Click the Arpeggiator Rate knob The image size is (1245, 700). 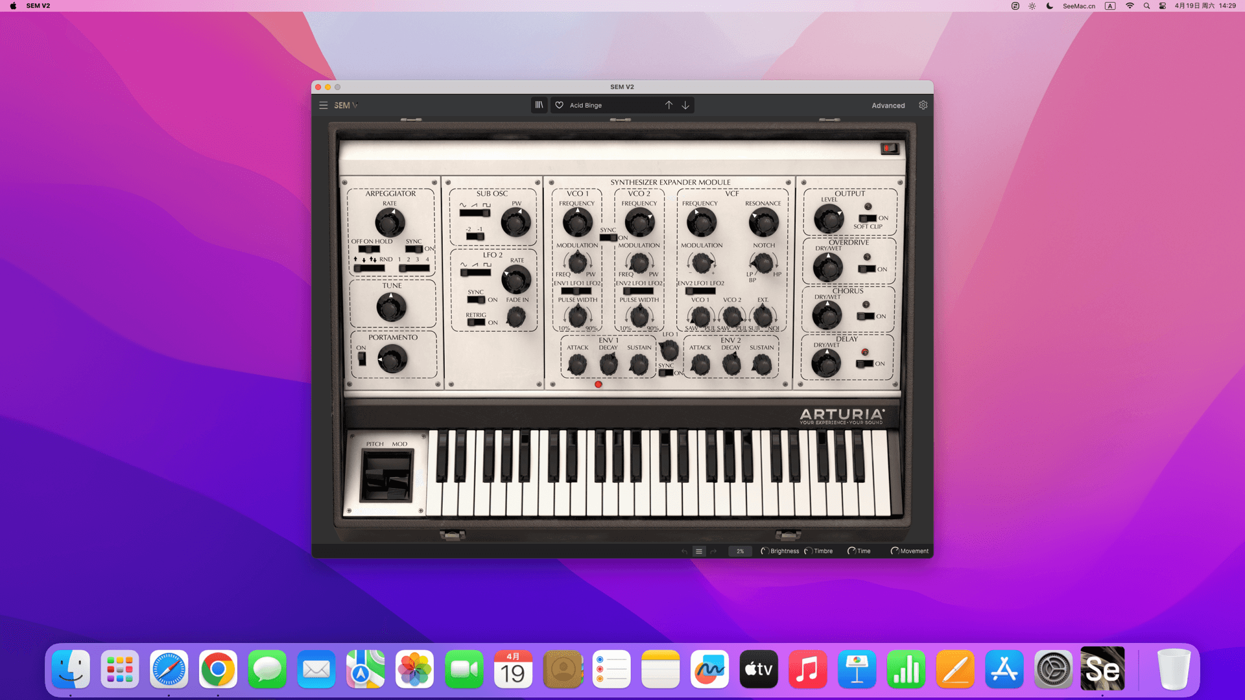coord(389,223)
